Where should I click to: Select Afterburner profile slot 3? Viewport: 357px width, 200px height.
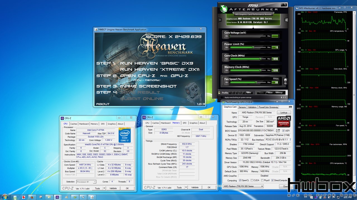pyautogui.click(x=237, y=93)
